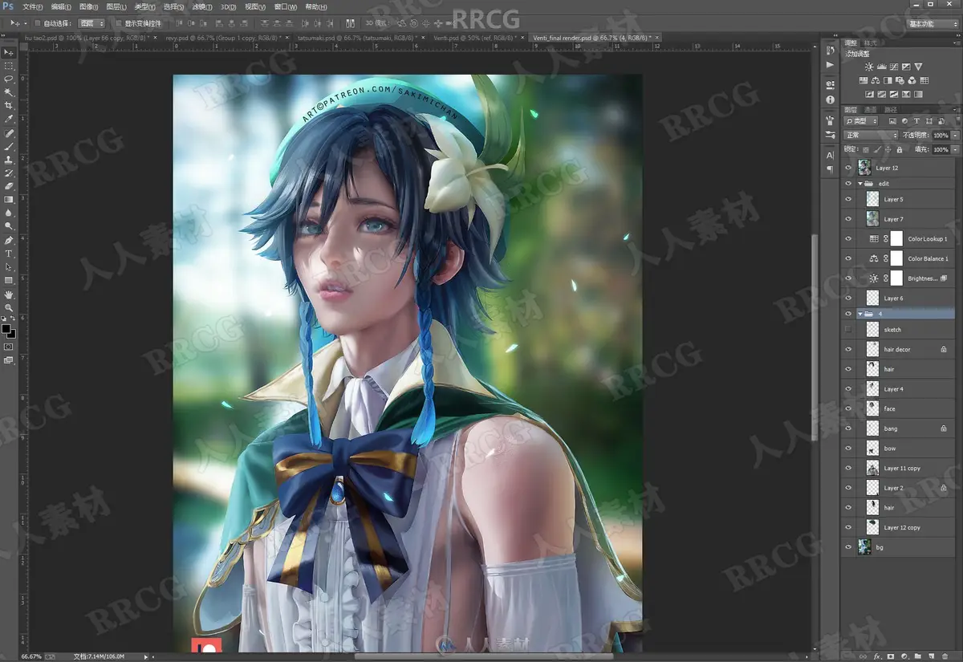Switch to the Channels tab (通道)
963x662 pixels.
[870, 110]
